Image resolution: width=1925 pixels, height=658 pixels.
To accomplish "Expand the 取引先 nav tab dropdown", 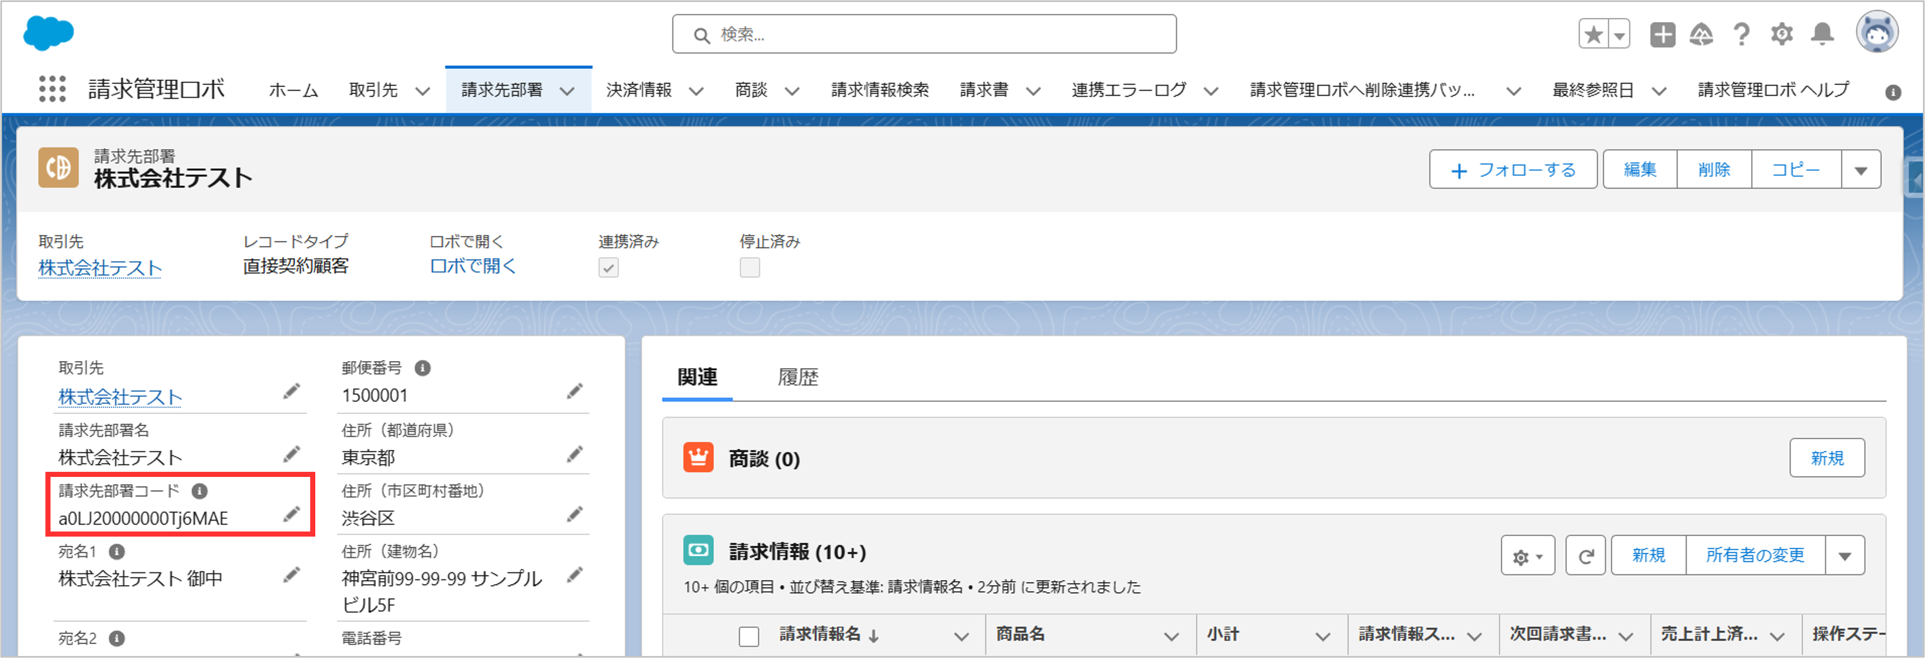I will pos(423,91).
